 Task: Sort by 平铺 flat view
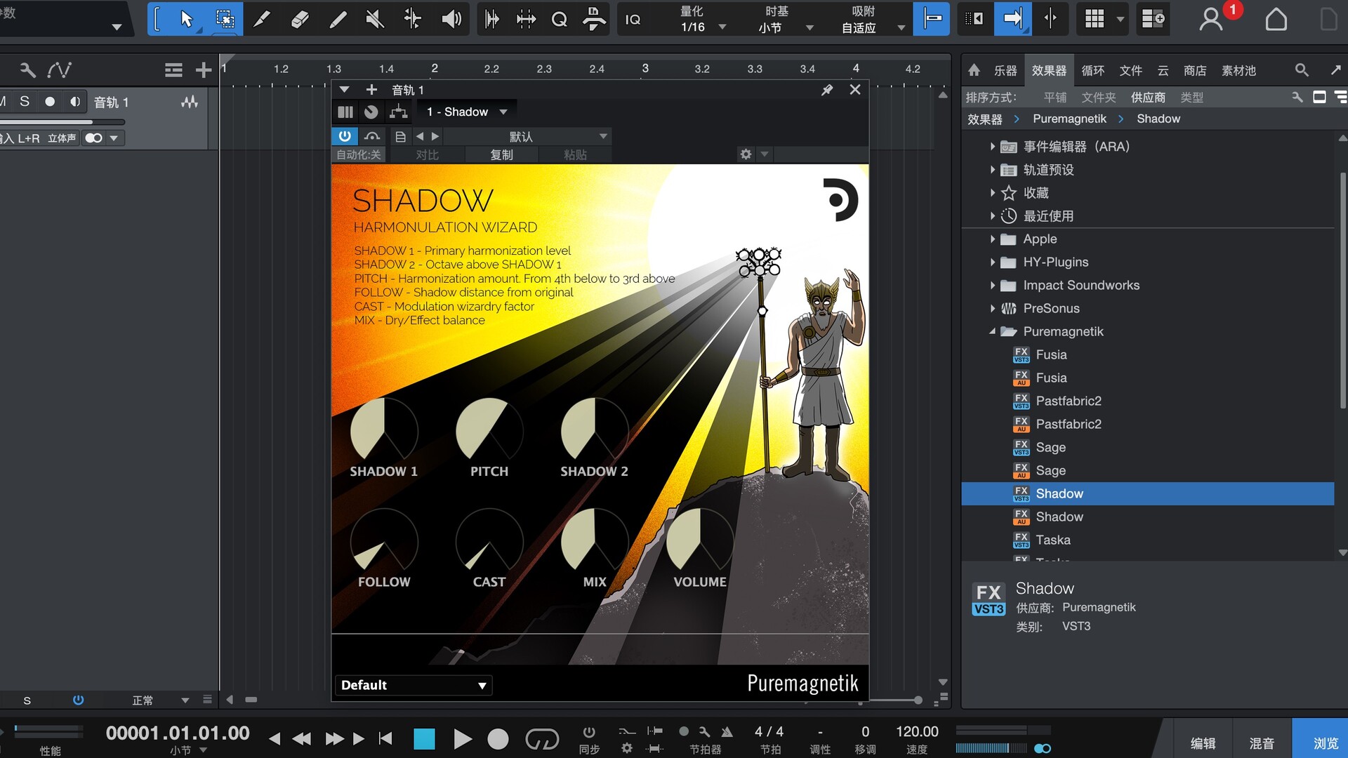[1055, 98]
